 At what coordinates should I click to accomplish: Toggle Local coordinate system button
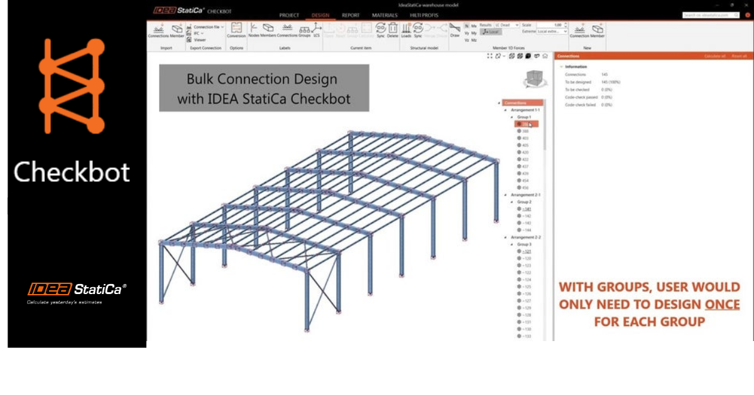tap(491, 32)
